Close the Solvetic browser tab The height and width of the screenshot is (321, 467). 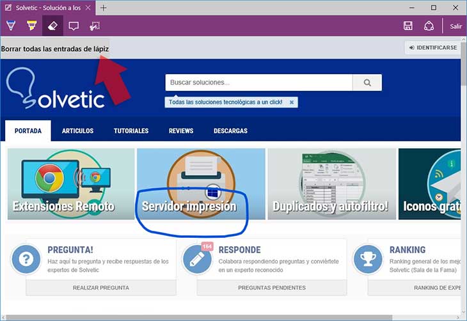88,8
